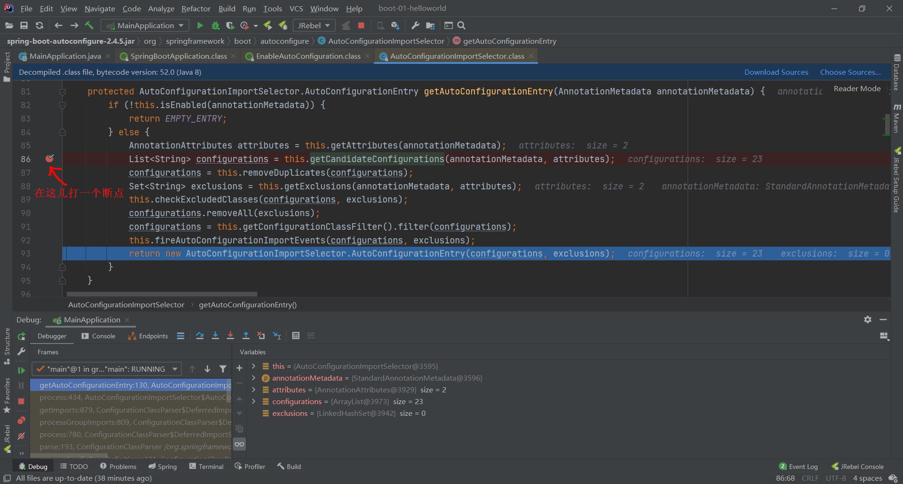Navigate back with left arrow icon
The image size is (903, 484).
pos(58,25)
